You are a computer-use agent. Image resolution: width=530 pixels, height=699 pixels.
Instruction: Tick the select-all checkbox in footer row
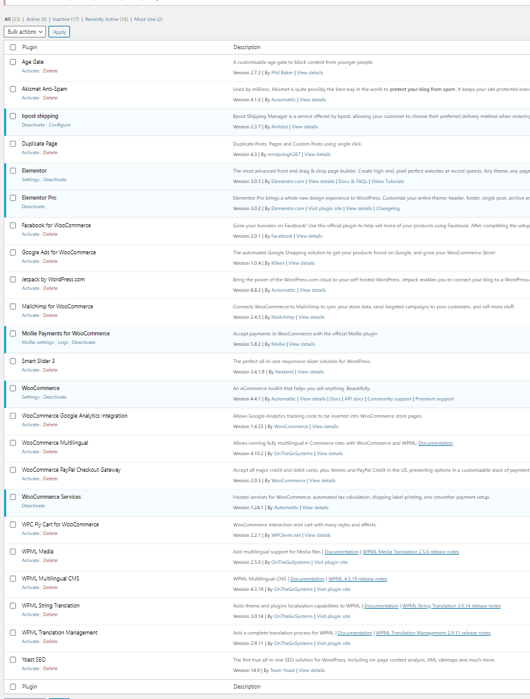pos(13,687)
